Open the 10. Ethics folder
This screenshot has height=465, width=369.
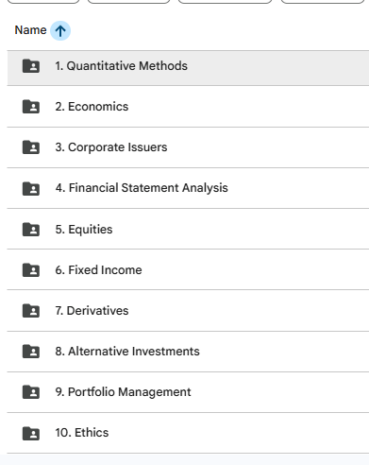pyautogui.click(x=82, y=433)
